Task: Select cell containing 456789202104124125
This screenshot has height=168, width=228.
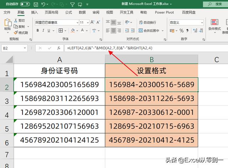Action: 59,140
